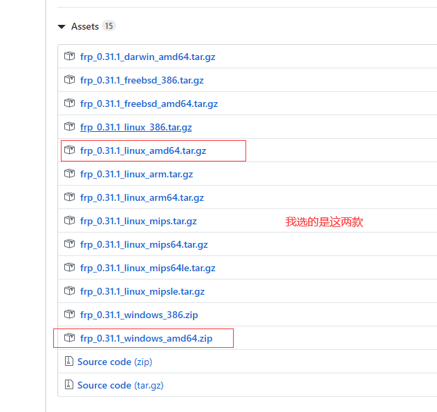Screen dimensions: 437x412
Task: Click frp_0.31.1_freebsd_amd64.tar.gz link
Action: tap(149, 104)
